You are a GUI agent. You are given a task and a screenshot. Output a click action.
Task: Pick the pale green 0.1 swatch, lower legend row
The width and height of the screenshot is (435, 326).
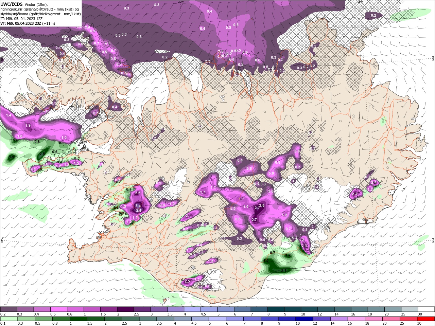click(8, 319)
